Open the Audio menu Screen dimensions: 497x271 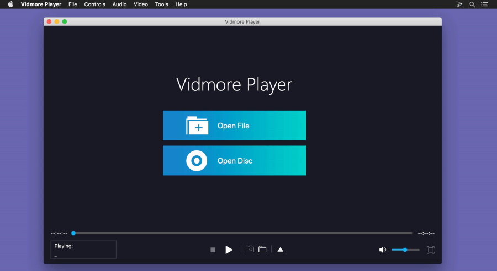tap(119, 4)
